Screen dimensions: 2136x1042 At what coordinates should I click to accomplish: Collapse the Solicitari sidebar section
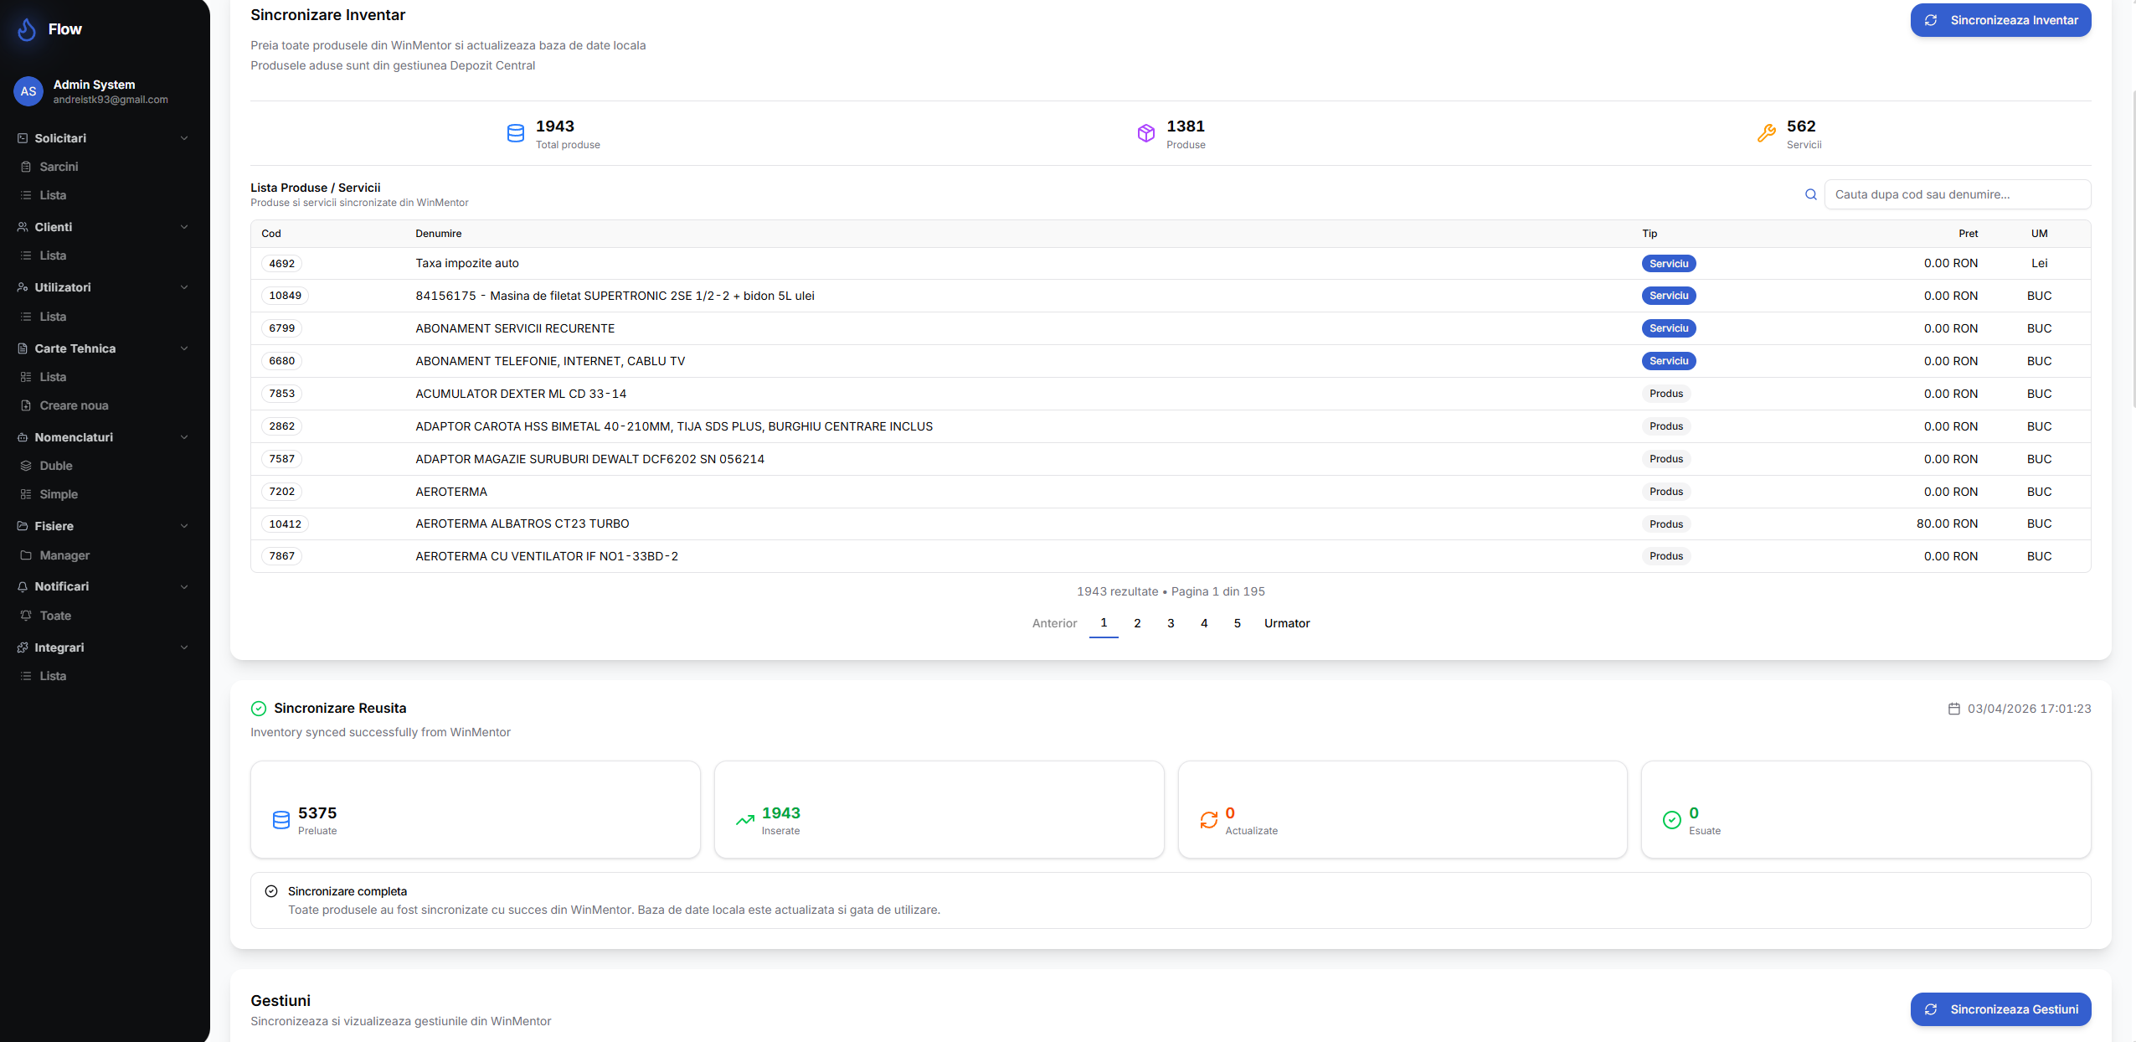tap(184, 138)
